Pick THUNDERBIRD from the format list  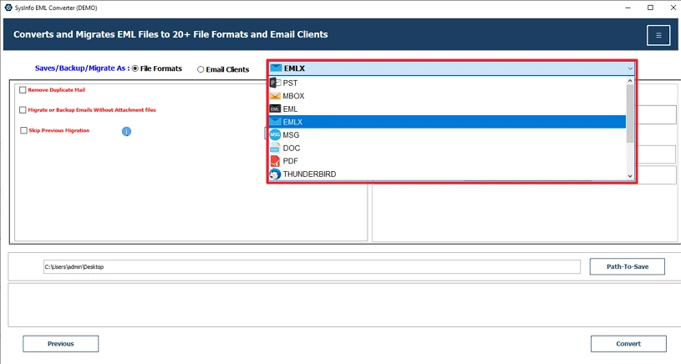(x=447, y=174)
